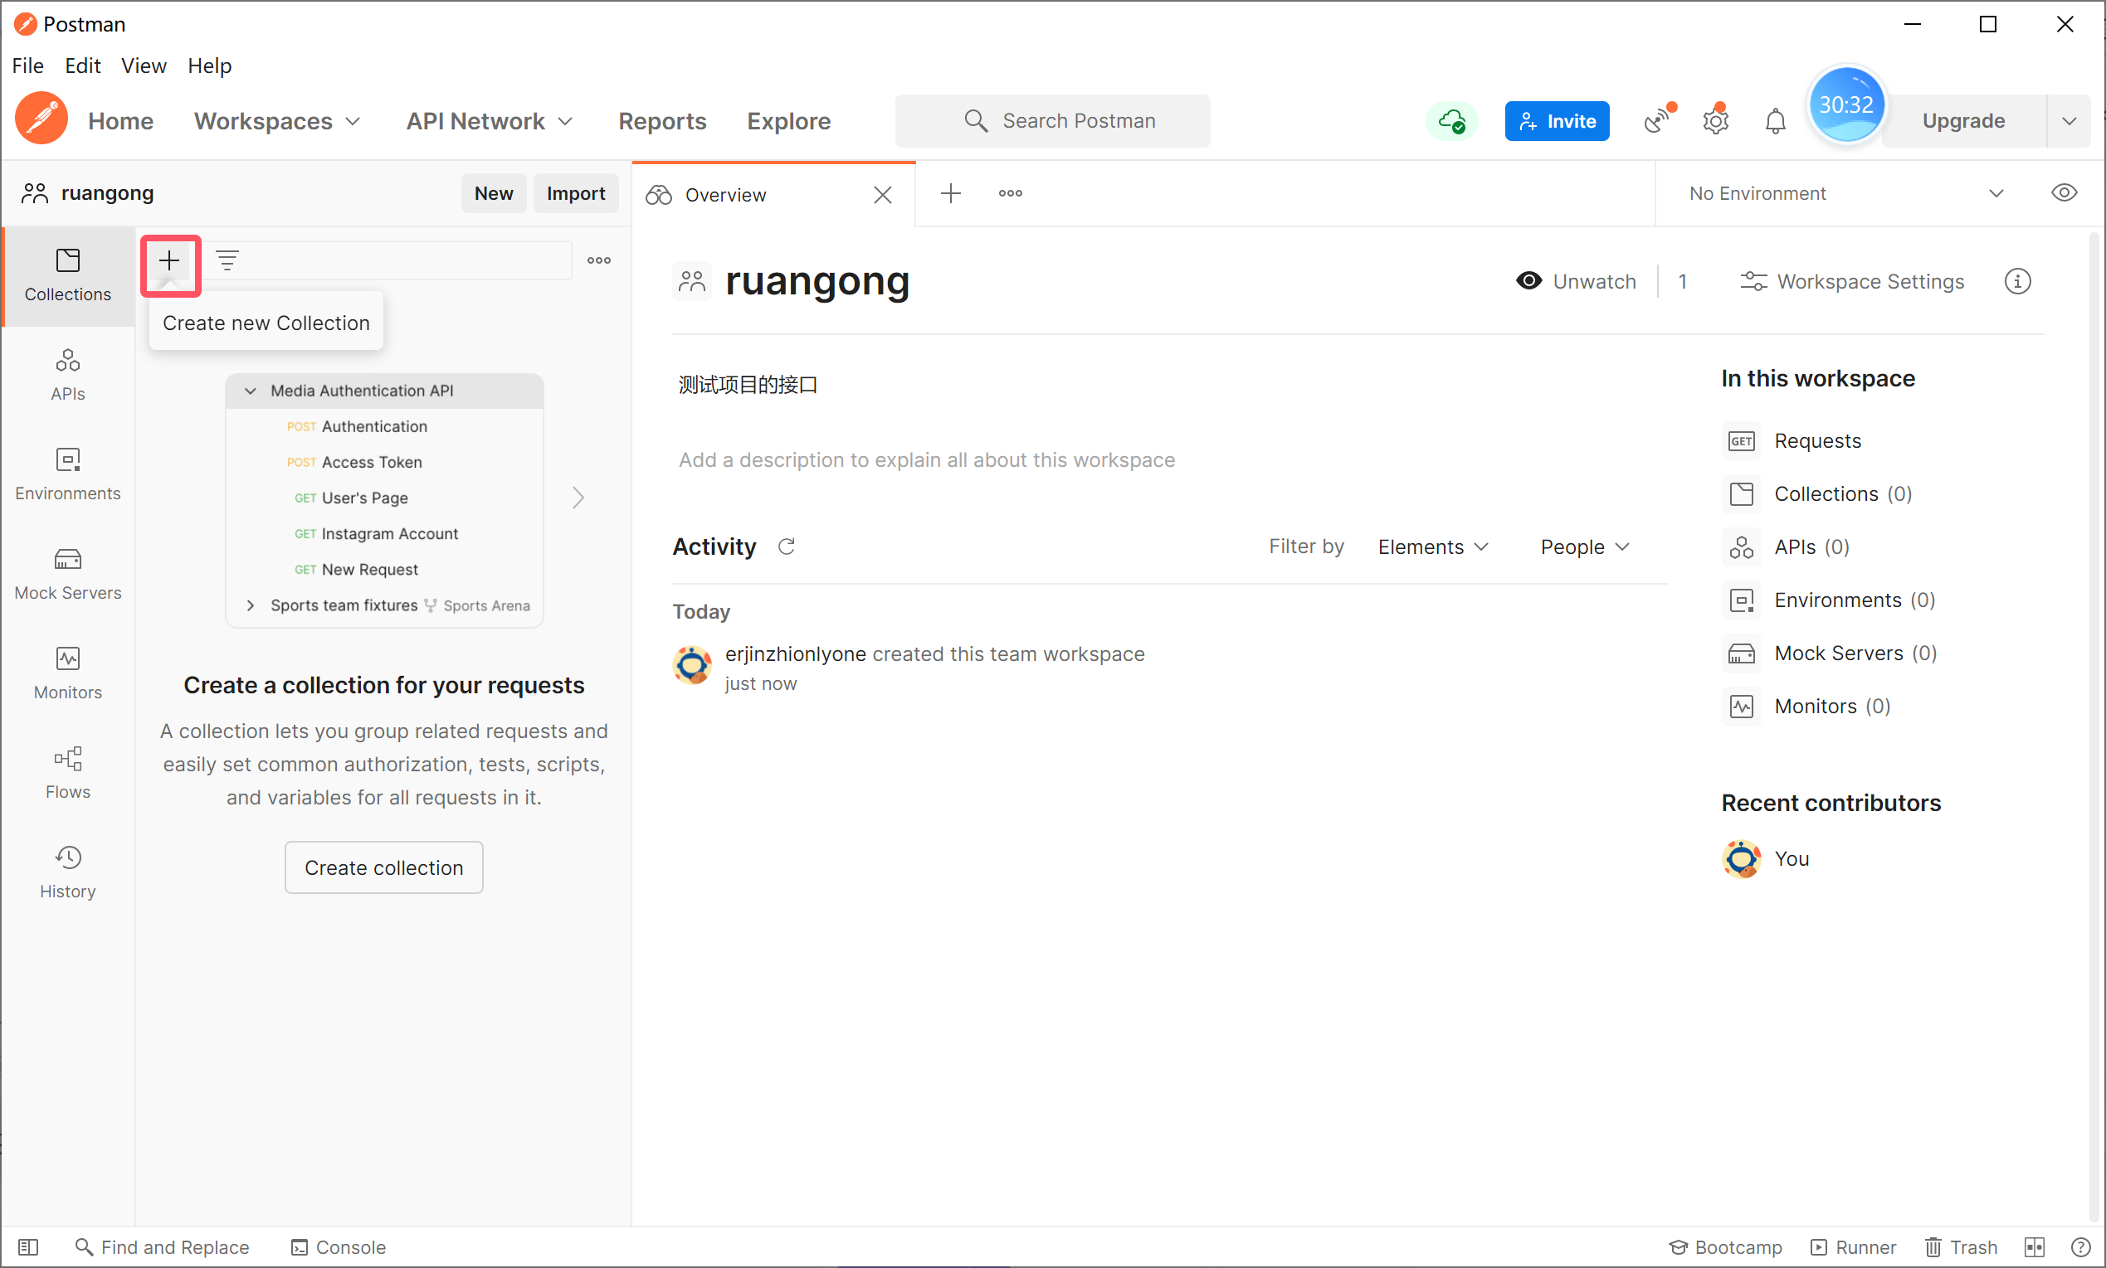This screenshot has width=2106, height=1268.
Task: Click the Search Postman field
Action: coord(1053,121)
